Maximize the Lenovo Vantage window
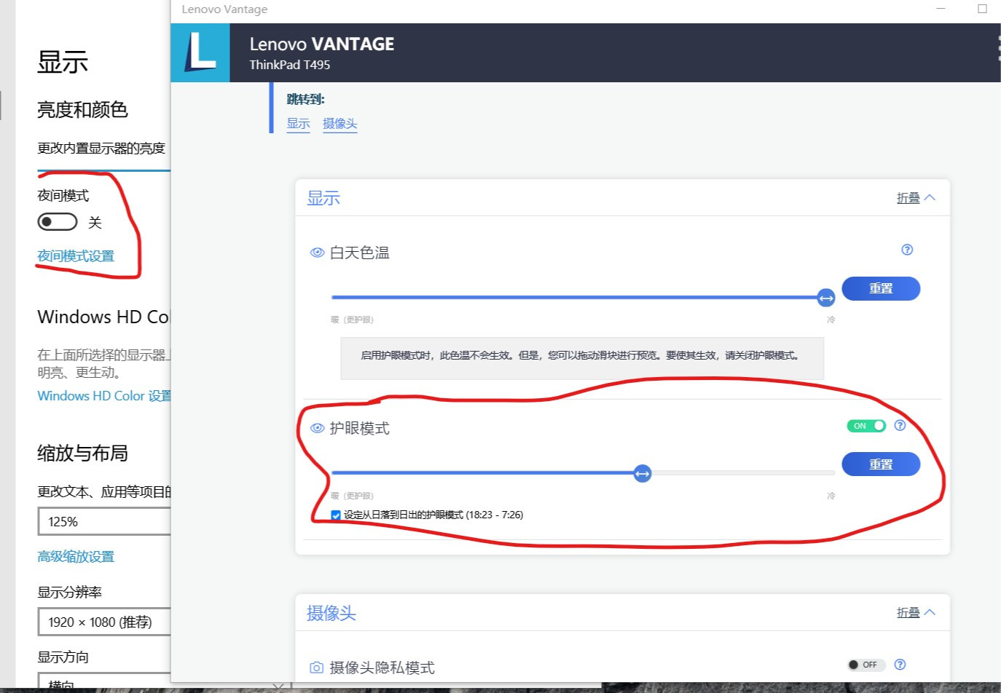Viewport: 1001px width, 693px height. pos(982,9)
